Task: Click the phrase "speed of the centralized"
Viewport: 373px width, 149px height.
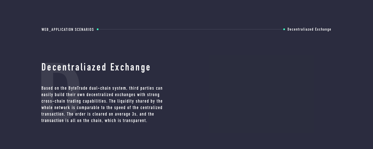Action: [138, 108]
